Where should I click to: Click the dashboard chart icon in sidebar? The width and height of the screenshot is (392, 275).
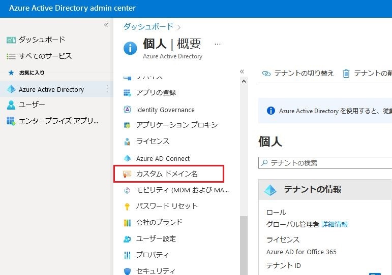coord(11,40)
